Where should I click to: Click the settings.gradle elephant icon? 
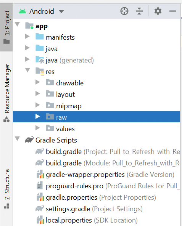click(40, 208)
